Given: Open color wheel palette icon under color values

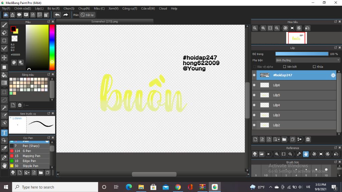Looking at the screenshot, I should pos(14,63).
